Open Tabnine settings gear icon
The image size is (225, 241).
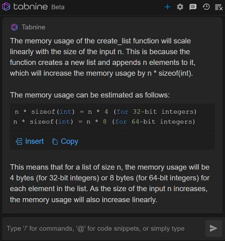[180, 7]
